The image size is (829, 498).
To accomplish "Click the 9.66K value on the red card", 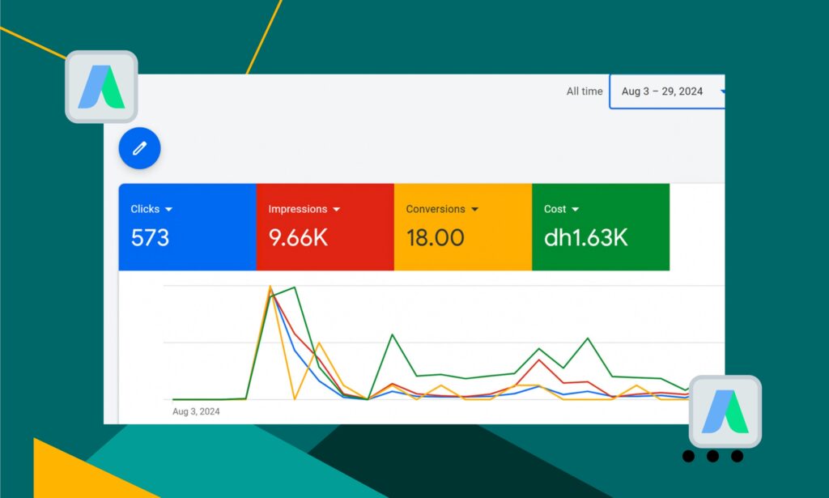I will point(298,237).
